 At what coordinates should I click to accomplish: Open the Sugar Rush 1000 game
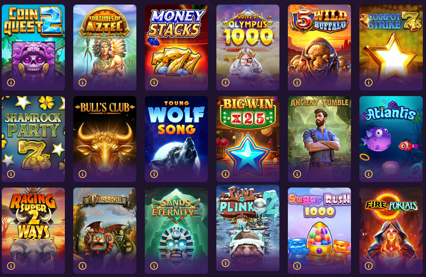319,231
